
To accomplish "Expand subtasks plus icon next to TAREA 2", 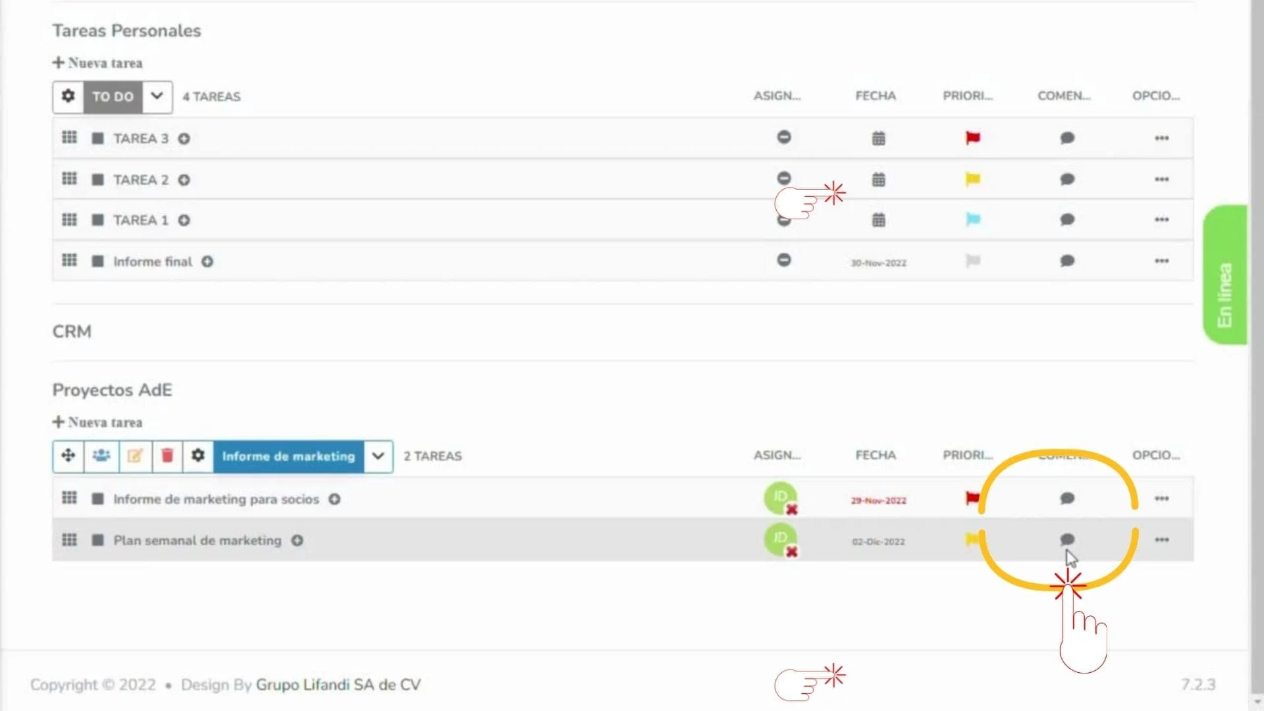I will tap(184, 180).
